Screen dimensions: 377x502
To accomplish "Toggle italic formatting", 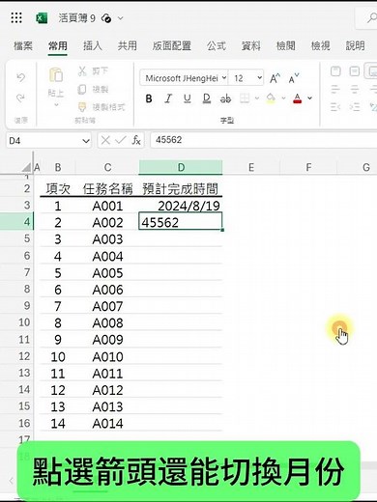I will click(x=168, y=98).
